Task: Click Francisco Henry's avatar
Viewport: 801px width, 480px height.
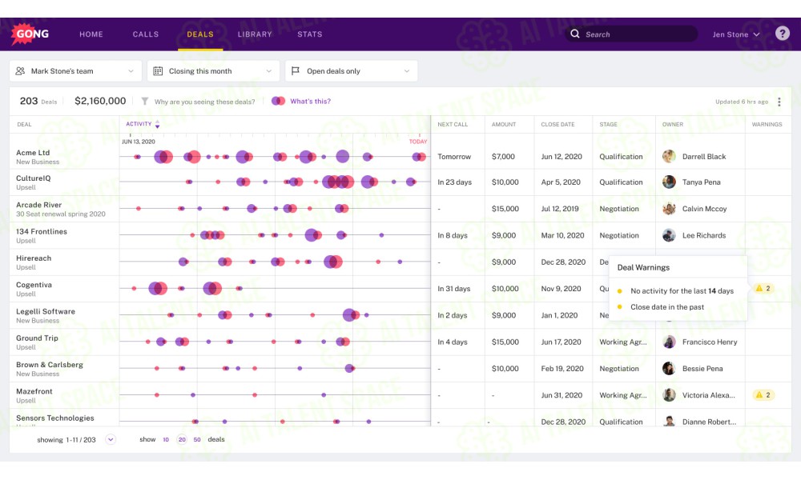Action: click(x=669, y=342)
